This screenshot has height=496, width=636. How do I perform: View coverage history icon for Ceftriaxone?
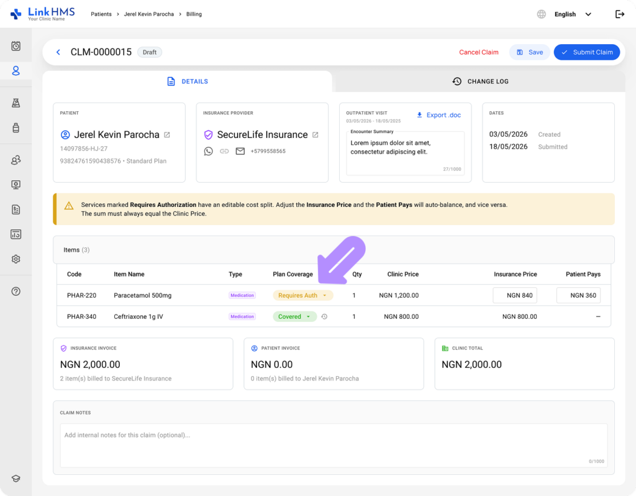[x=324, y=316]
